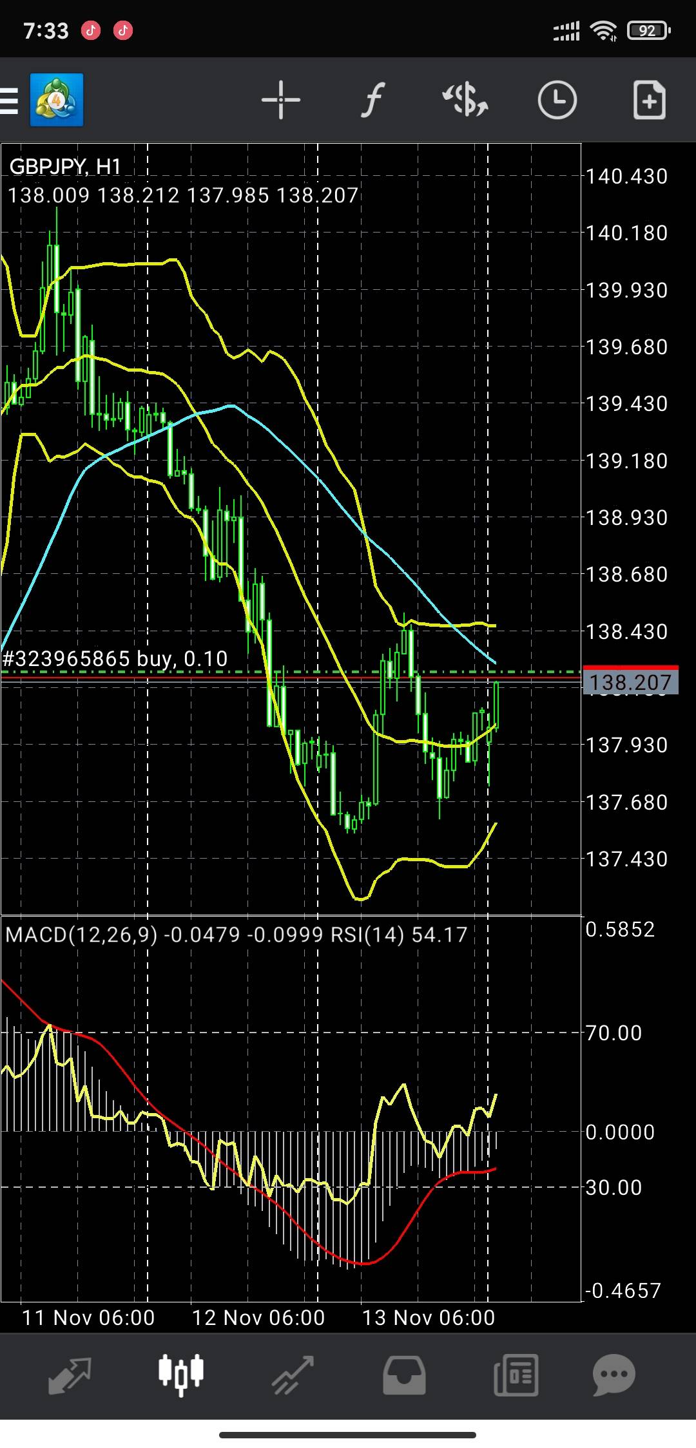Select the GBPJPY, H1 chart title
Image resolution: width=696 pixels, height=1448 pixels.
click(66, 167)
